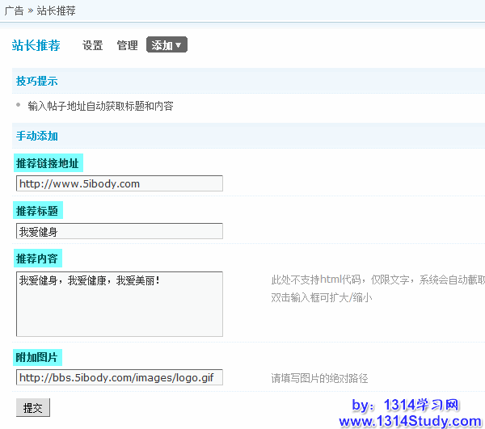The height and width of the screenshot is (429, 485).
Task: Select the 手动添加 section header
Action: coord(37,136)
